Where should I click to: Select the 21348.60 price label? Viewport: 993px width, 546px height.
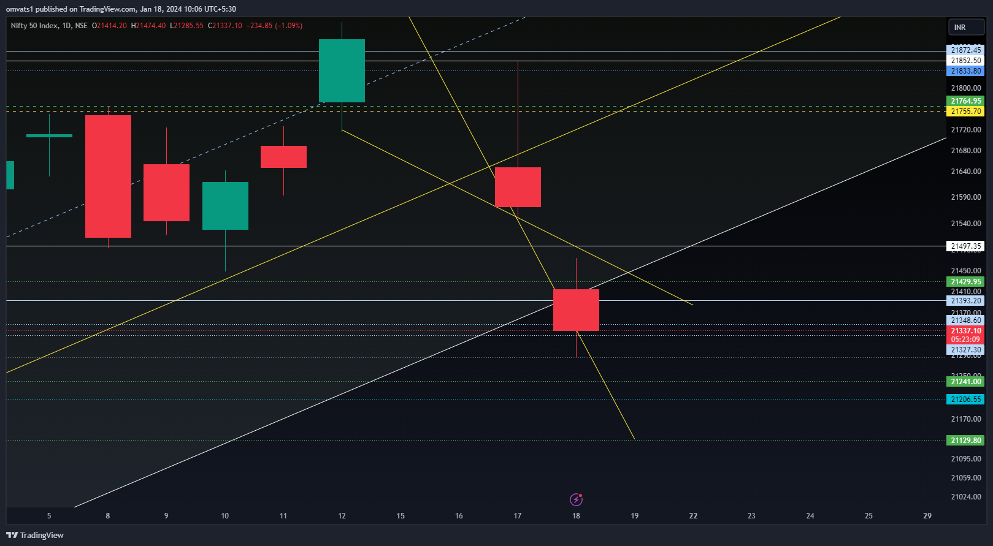tap(965, 320)
